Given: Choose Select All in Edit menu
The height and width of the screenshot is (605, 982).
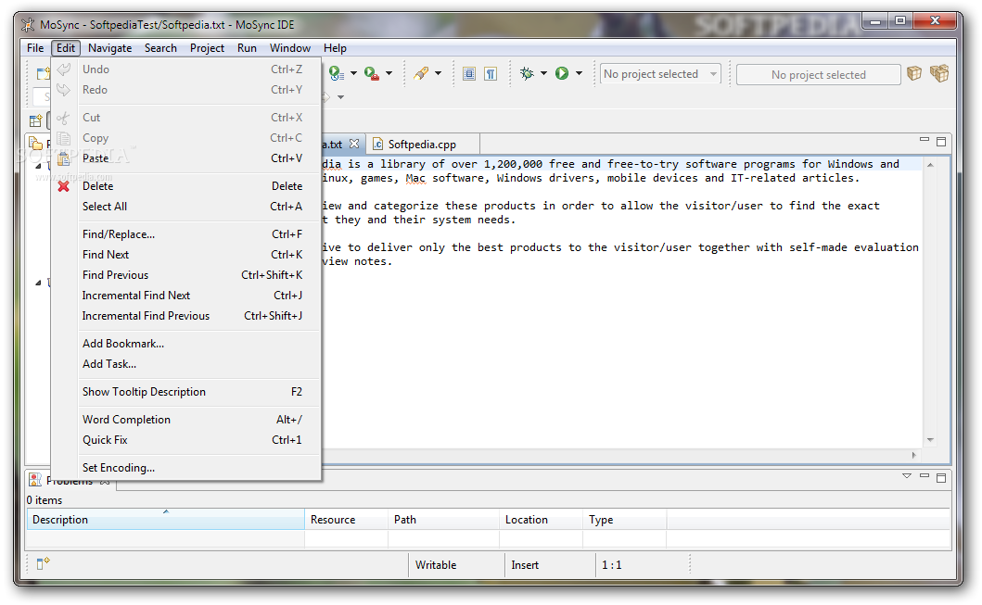Looking at the screenshot, I should click(186, 207).
